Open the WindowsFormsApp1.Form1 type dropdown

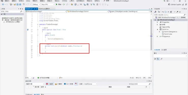point(88,11)
